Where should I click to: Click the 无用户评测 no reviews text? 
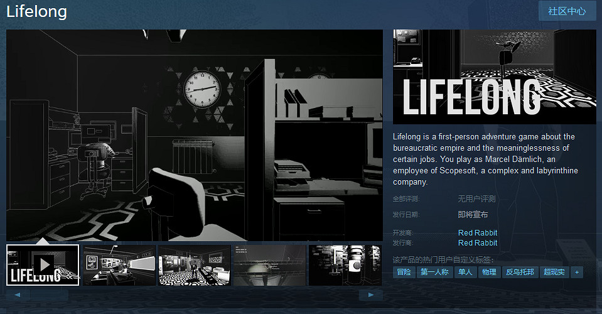tap(476, 199)
